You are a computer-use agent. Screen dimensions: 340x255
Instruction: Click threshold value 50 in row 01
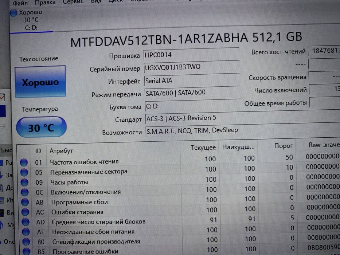[x=289, y=157]
